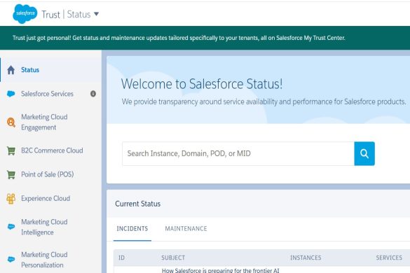This screenshot has height=273, width=410.
Task: Click the Experience Cloud people icon
Action: (x=11, y=199)
